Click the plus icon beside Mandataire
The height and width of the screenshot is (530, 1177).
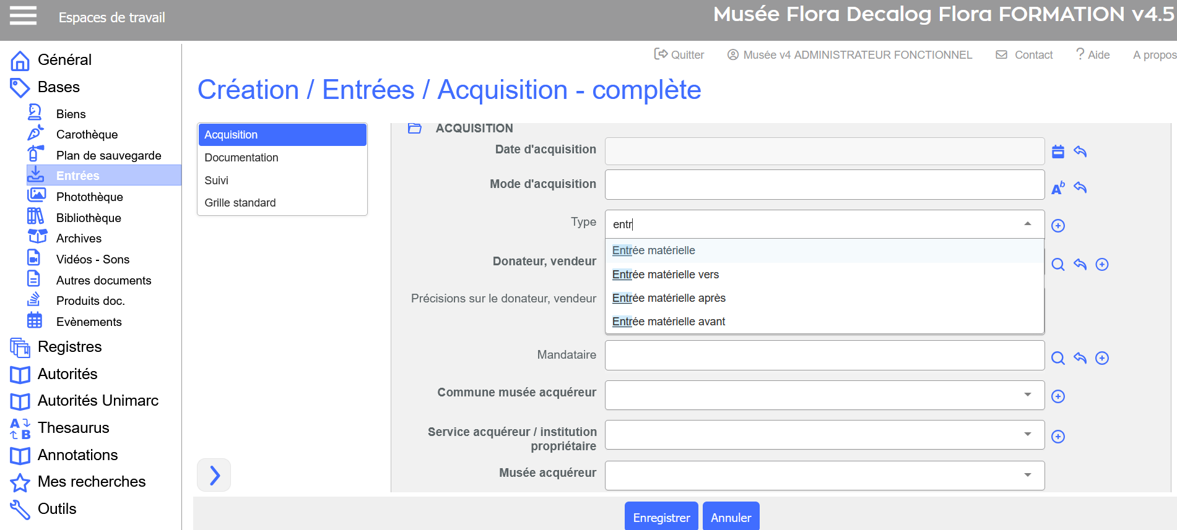click(1102, 358)
